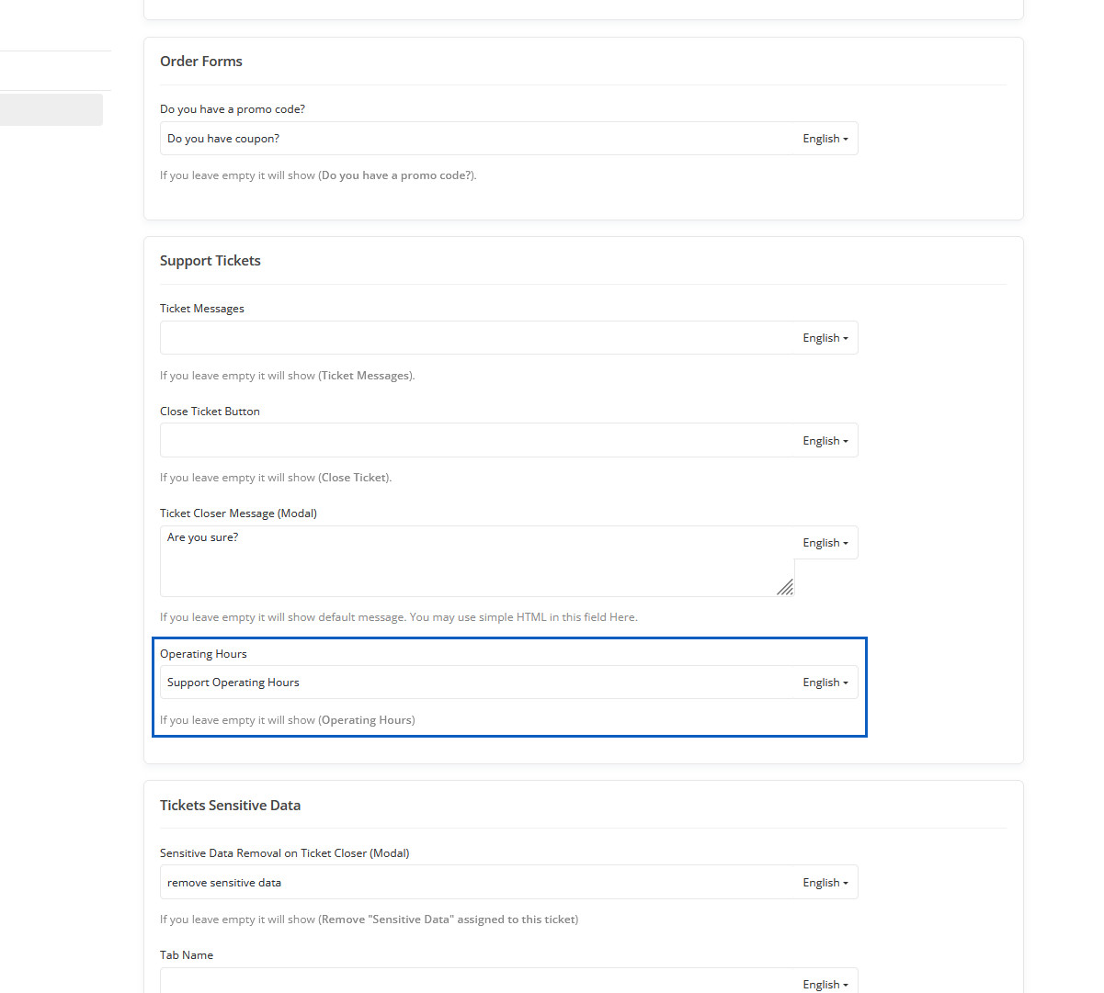
Task: Click the Tab Name field label
Action: 187,955
